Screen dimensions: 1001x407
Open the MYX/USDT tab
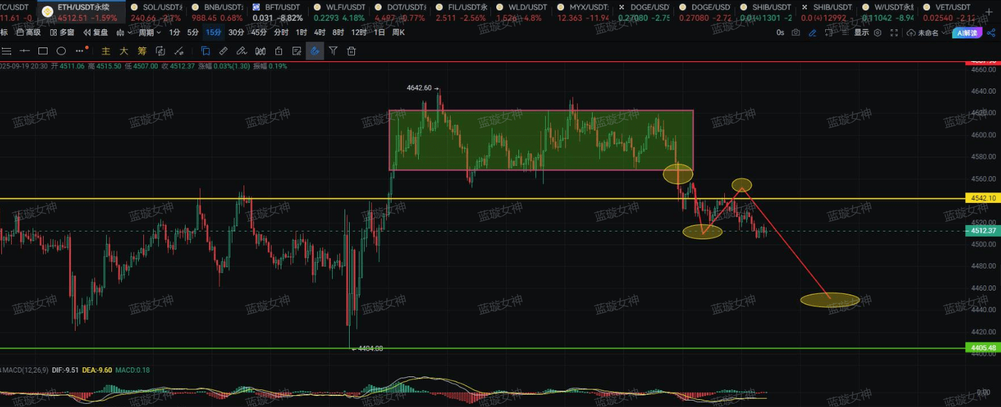[582, 12]
